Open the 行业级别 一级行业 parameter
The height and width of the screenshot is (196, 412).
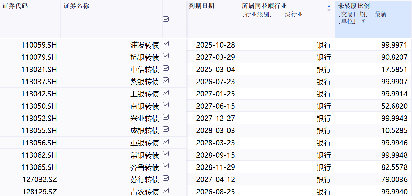(272, 14)
